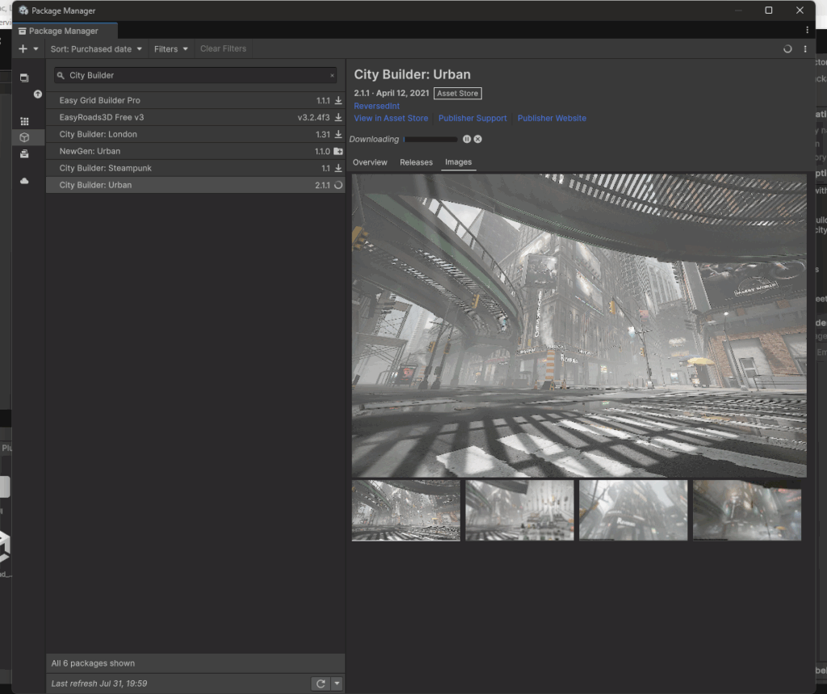This screenshot has width=827, height=694.
Task: Open the Built-in packages sidebar icon
Action: pyautogui.click(x=24, y=154)
